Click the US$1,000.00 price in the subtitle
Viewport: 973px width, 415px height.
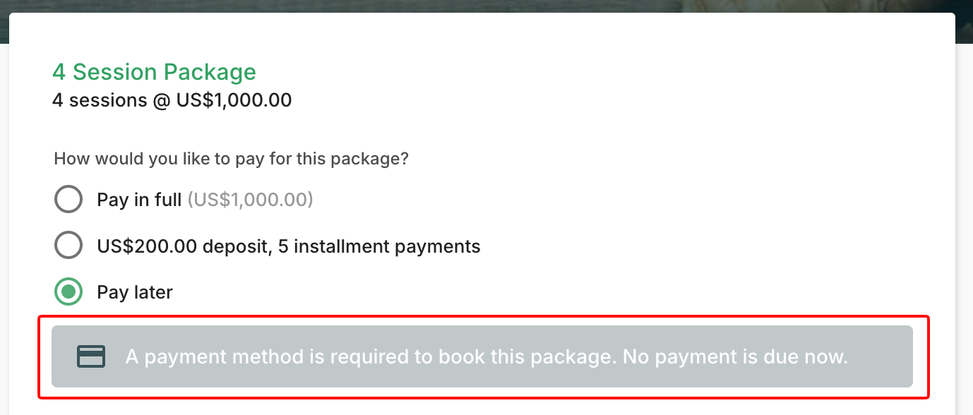(x=234, y=100)
